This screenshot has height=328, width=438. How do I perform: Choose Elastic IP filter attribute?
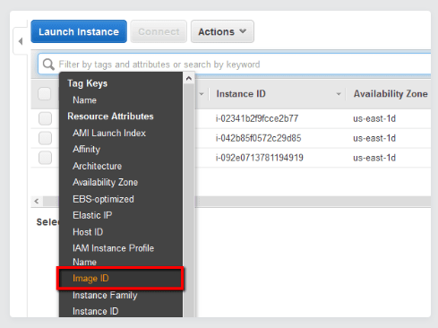click(92, 215)
